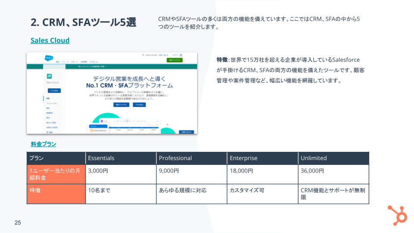The image size is (414, 233).
Task: Click the slide title 2. CRM、SFAツール5選
Action: pyautogui.click(x=83, y=22)
